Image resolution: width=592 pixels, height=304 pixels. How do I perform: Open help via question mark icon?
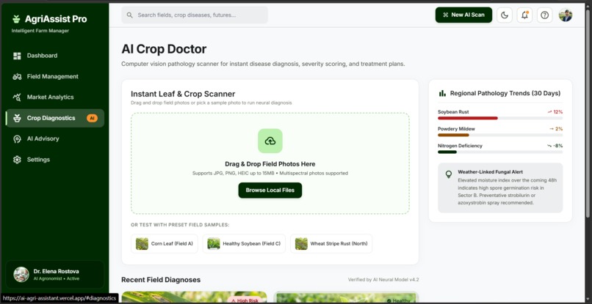544,15
